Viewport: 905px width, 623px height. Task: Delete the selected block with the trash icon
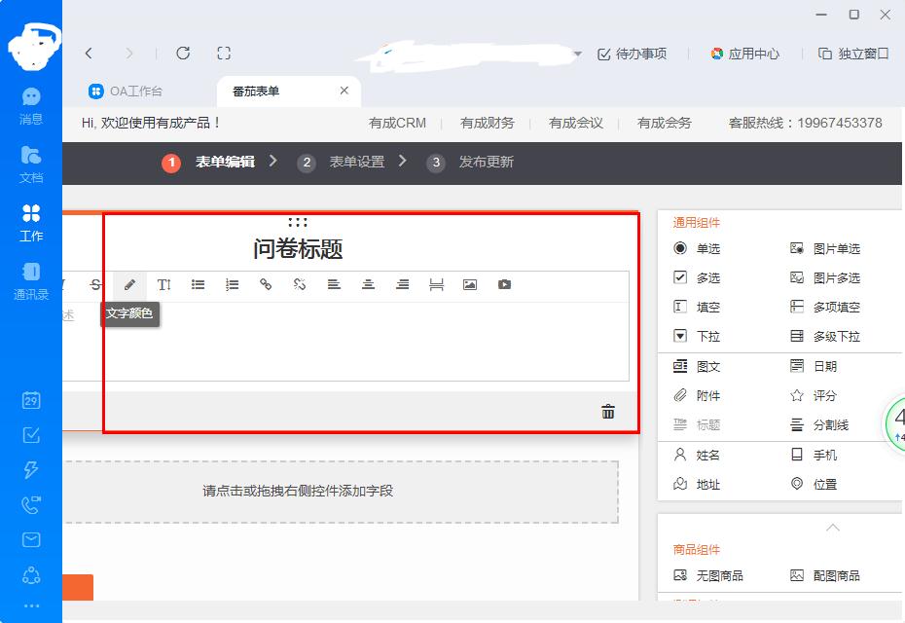pyautogui.click(x=607, y=412)
